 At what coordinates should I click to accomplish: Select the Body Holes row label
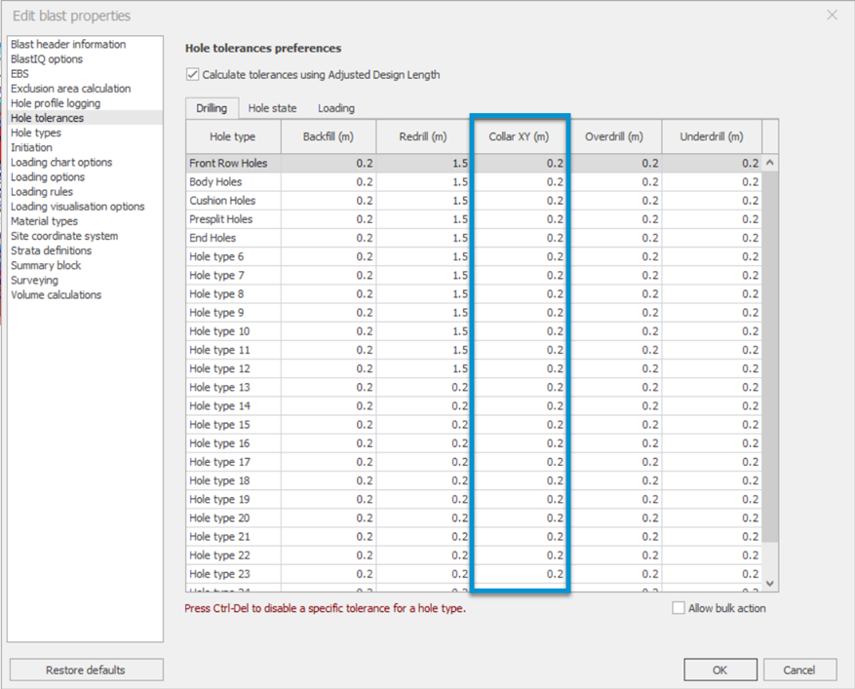point(233,181)
